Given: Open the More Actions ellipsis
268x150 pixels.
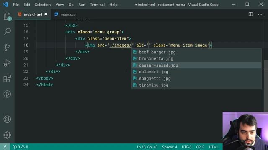Looking at the screenshot, I should 260,14.
